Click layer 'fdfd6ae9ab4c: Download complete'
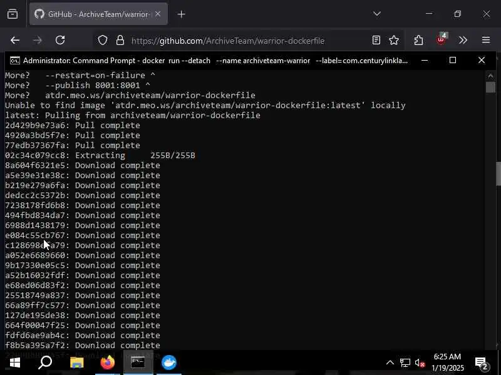This screenshot has height=375, width=501. pos(83,335)
